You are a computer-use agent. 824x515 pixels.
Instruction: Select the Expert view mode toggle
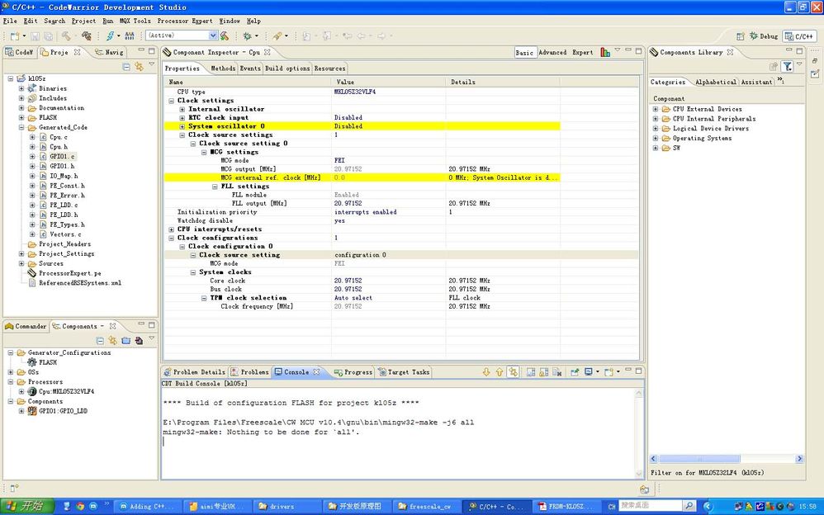[583, 53]
